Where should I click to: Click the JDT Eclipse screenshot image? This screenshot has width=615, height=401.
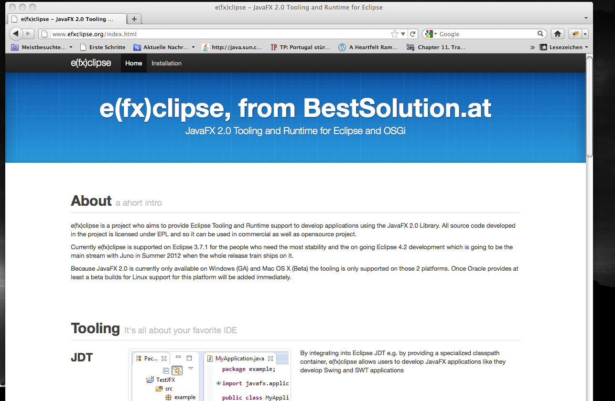click(209, 375)
